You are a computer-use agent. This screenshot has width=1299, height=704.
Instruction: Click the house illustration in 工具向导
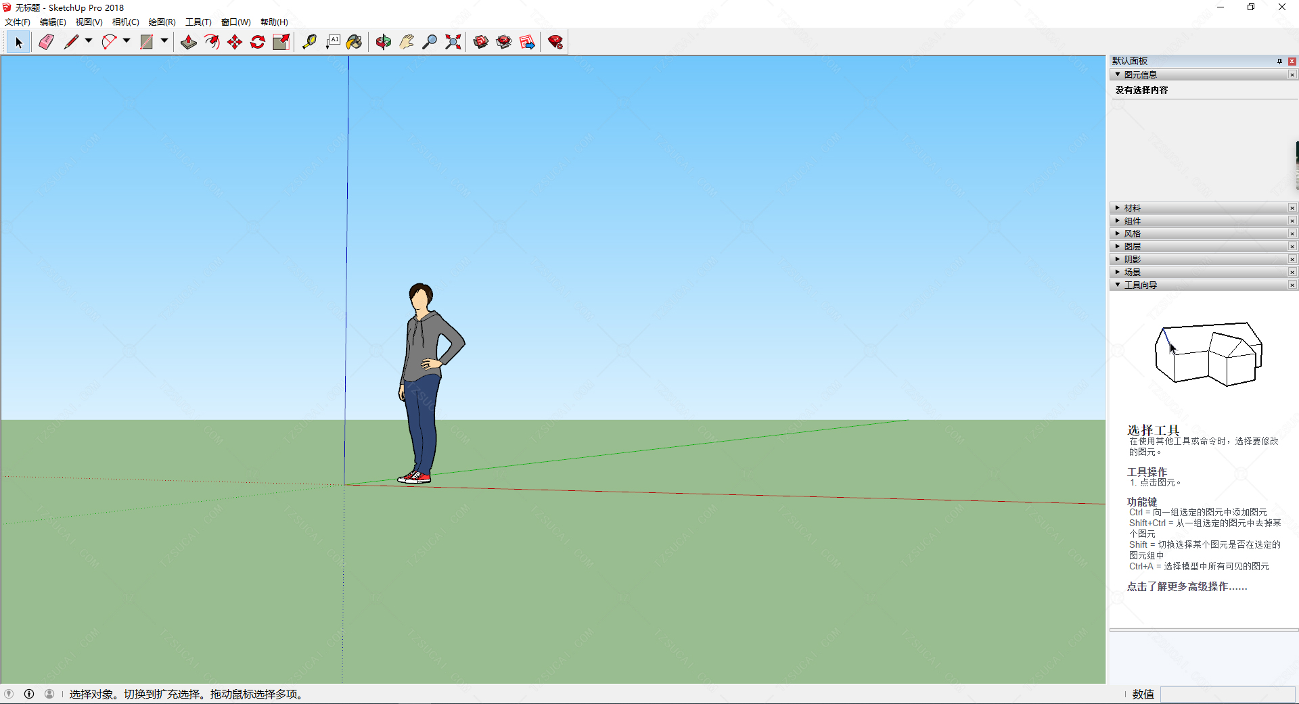point(1208,354)
